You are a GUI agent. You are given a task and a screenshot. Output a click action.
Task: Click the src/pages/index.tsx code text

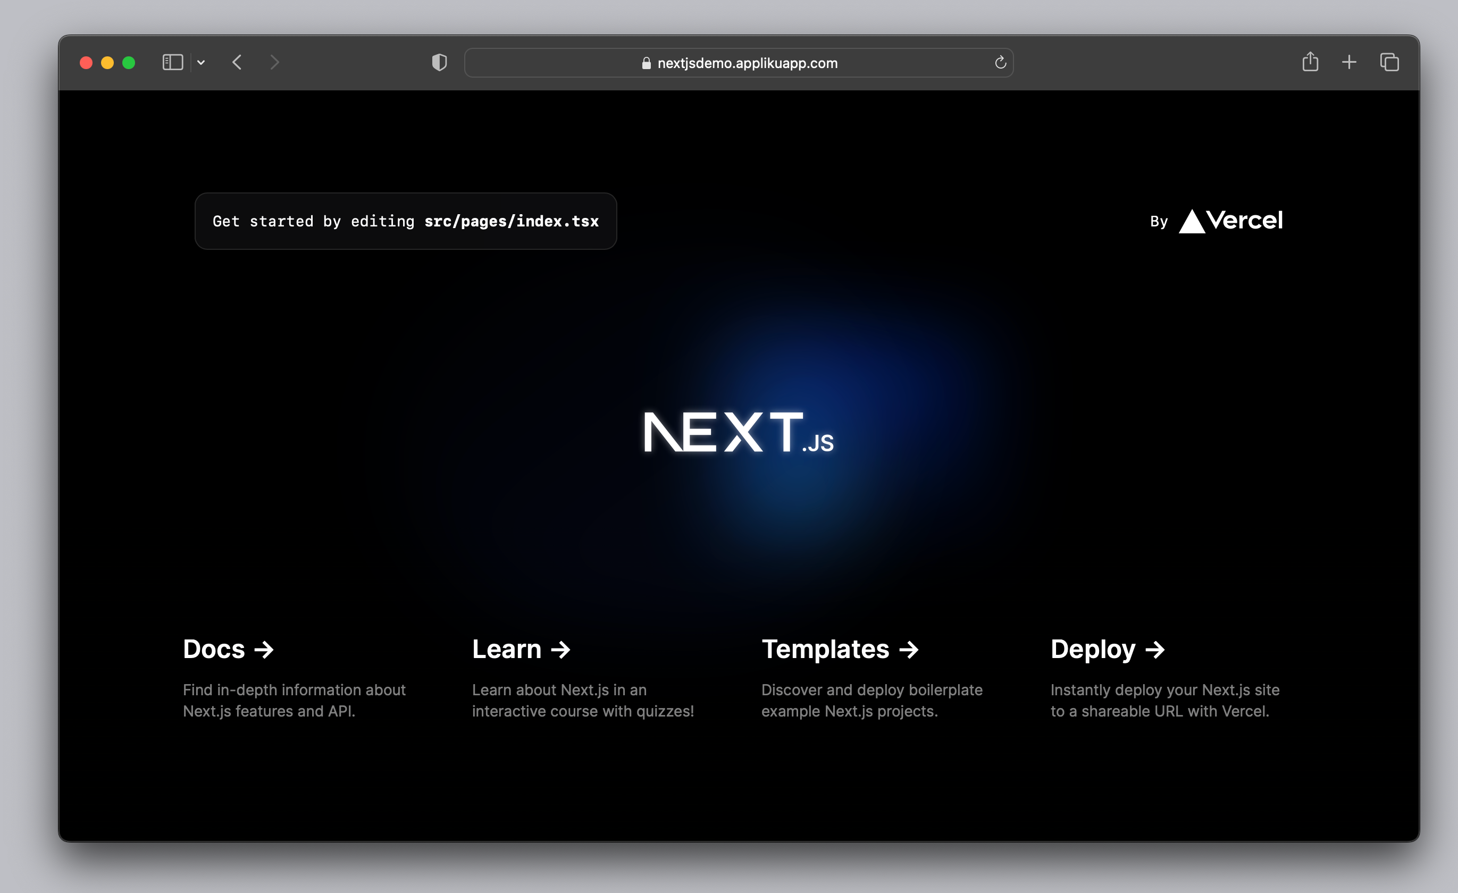(x=511, y=221)
